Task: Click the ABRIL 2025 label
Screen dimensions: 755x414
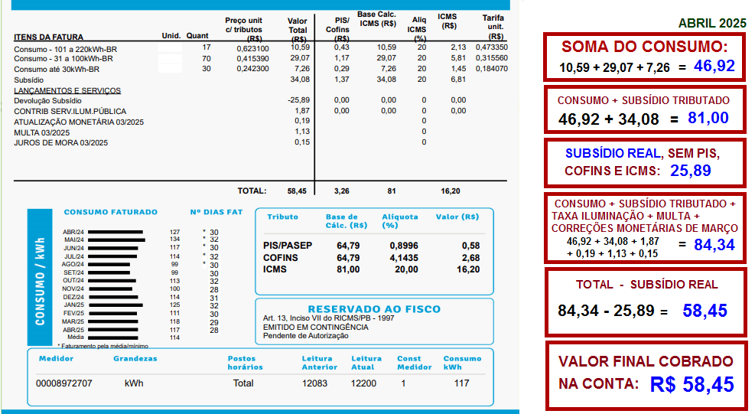Action: click(711, 23)
